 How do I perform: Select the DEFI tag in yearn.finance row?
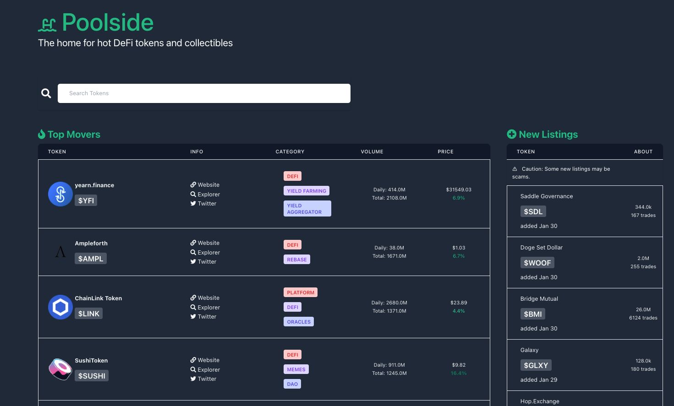292,176
